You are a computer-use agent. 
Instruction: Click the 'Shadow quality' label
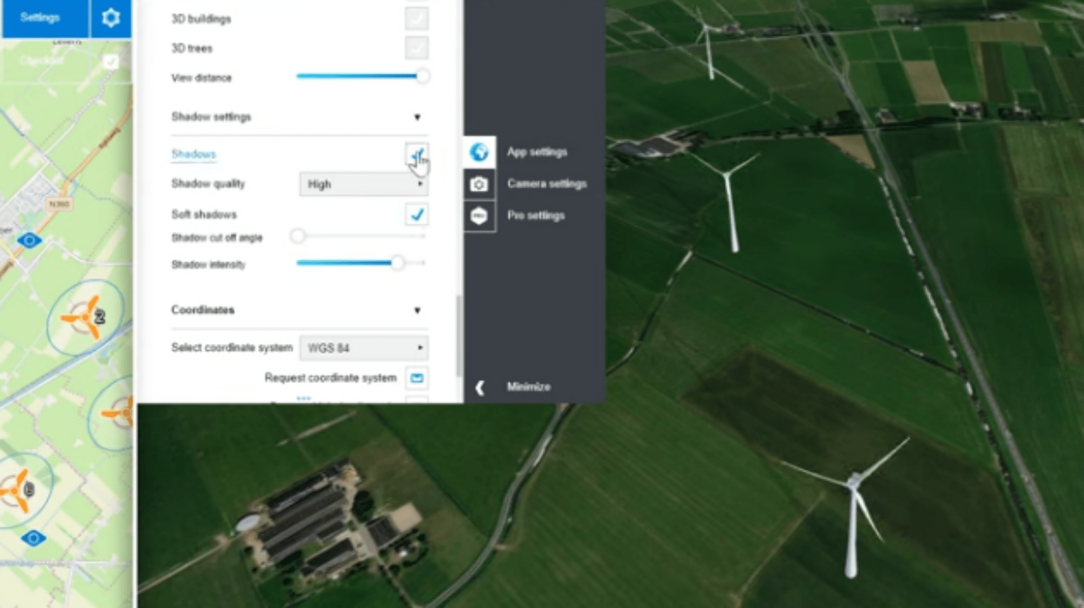pyautogui.click(x=208, y=184)
